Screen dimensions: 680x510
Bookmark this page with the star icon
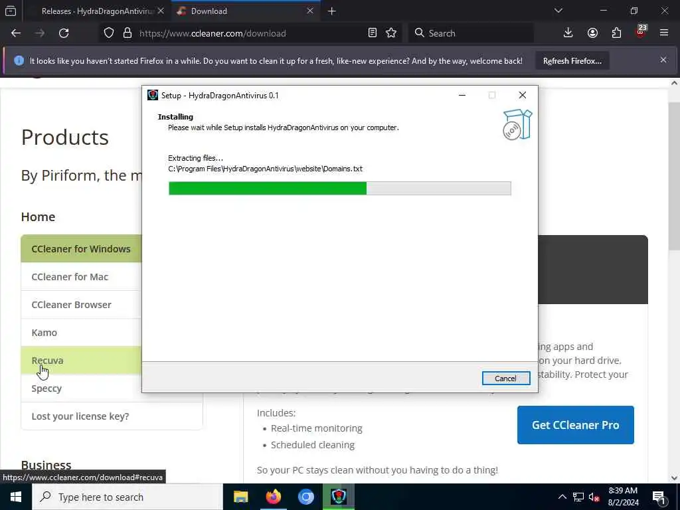tap(391, 33)
